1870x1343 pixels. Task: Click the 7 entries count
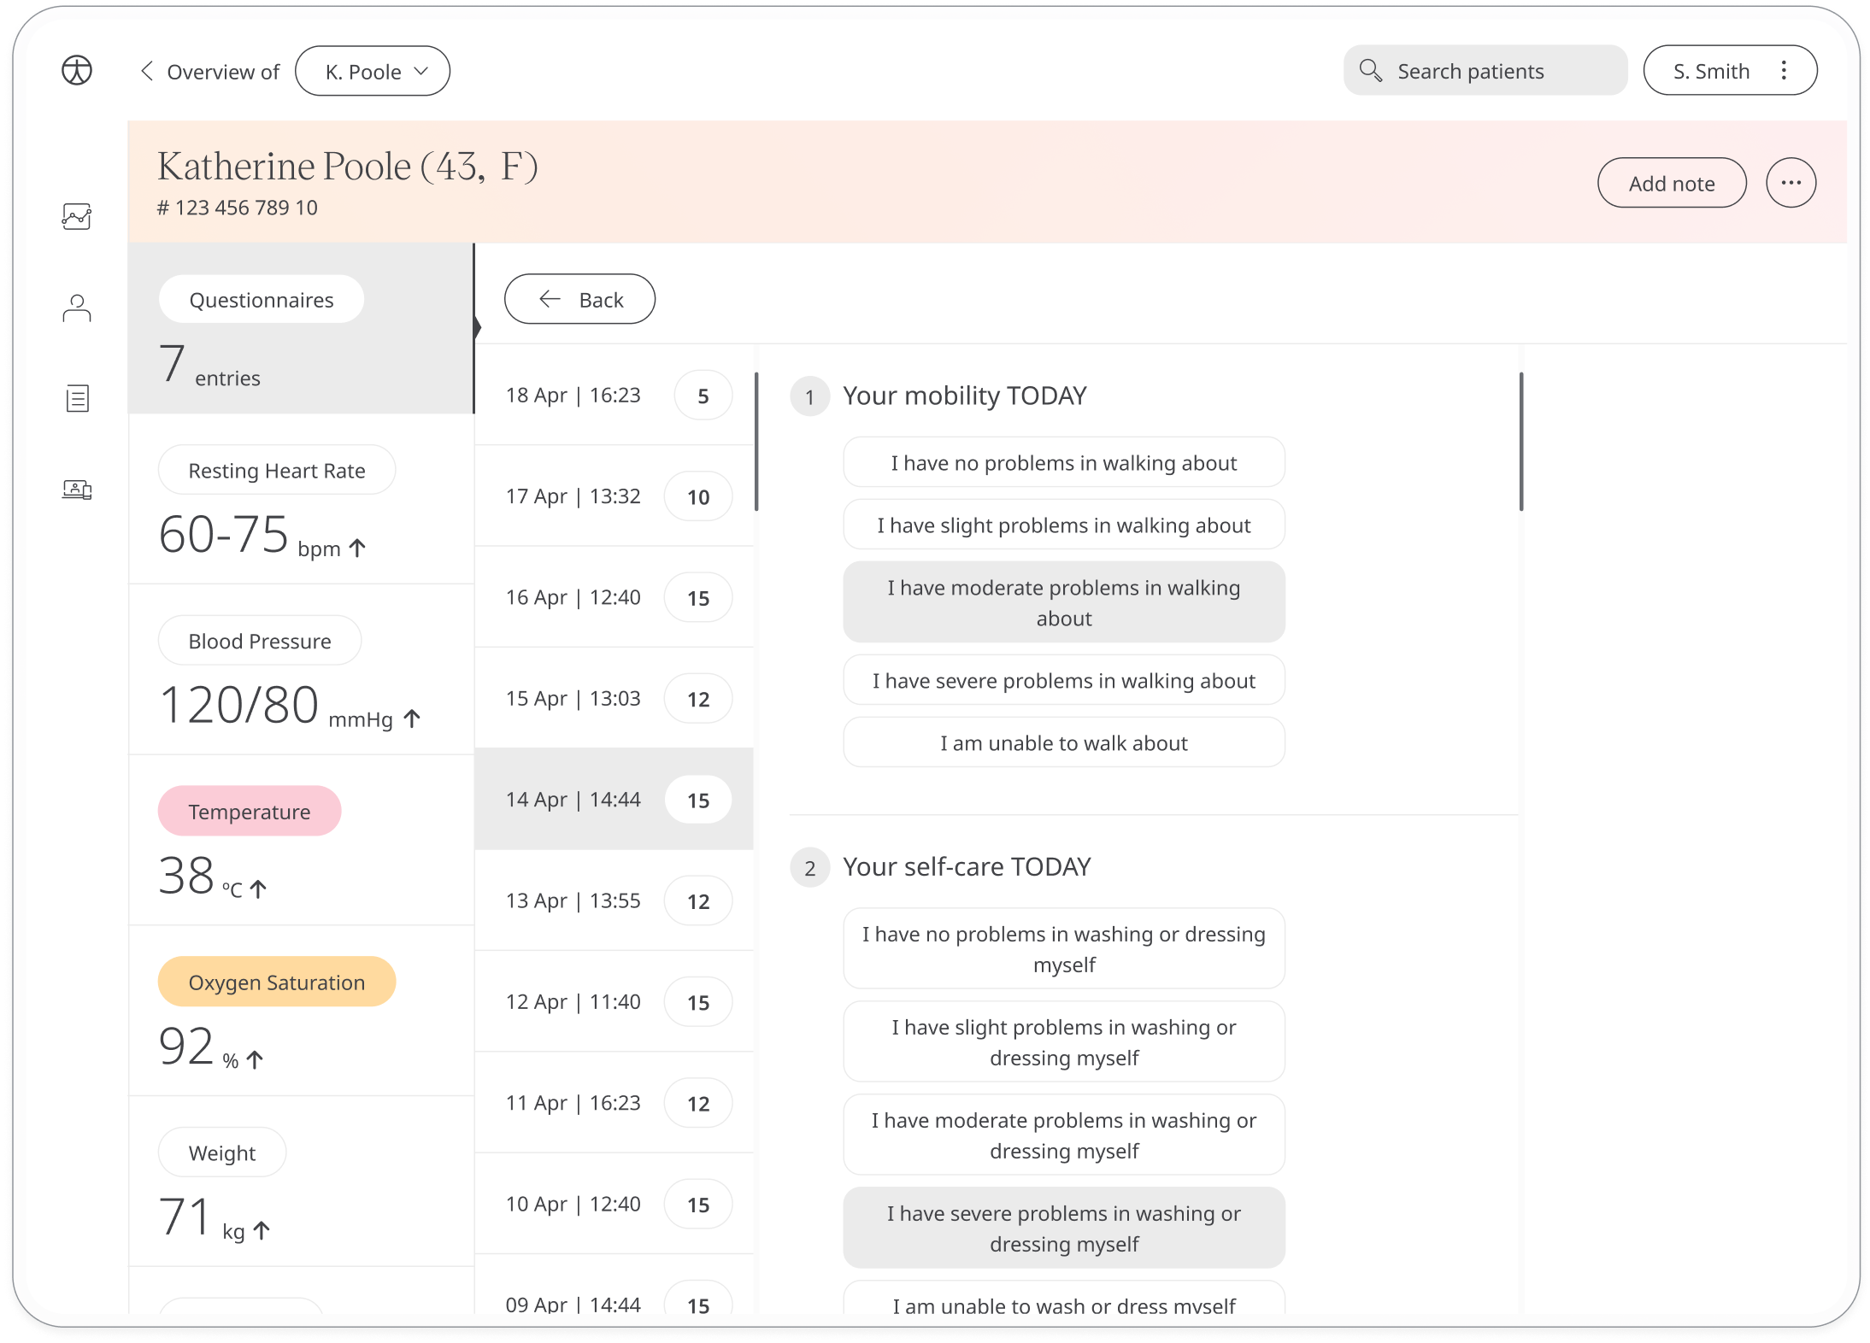[209, 365]
